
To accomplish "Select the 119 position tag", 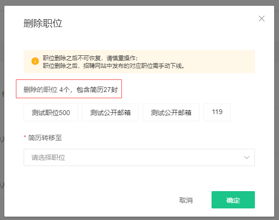I will click(217, 113).
